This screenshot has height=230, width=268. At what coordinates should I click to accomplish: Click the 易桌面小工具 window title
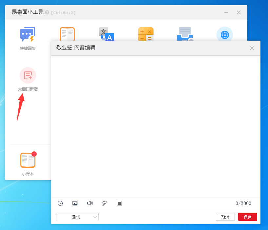[27, 12]
